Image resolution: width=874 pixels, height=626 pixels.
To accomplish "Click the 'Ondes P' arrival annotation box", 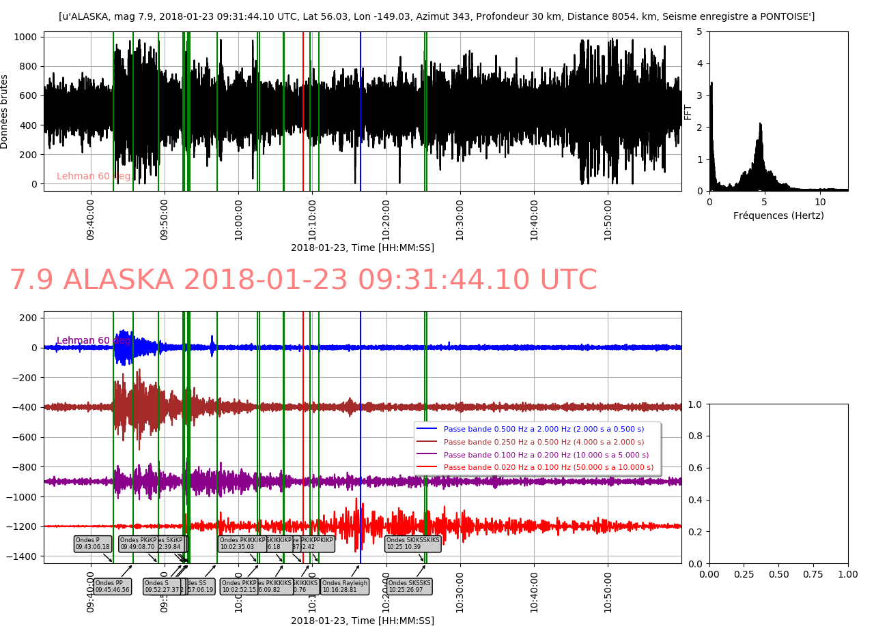I will (92, 543).
